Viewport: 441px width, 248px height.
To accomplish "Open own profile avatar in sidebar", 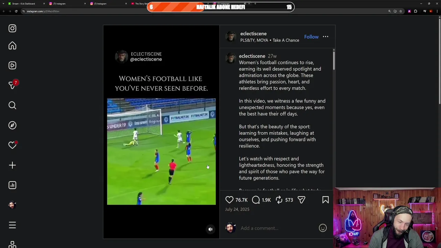I will pos(12,205).
